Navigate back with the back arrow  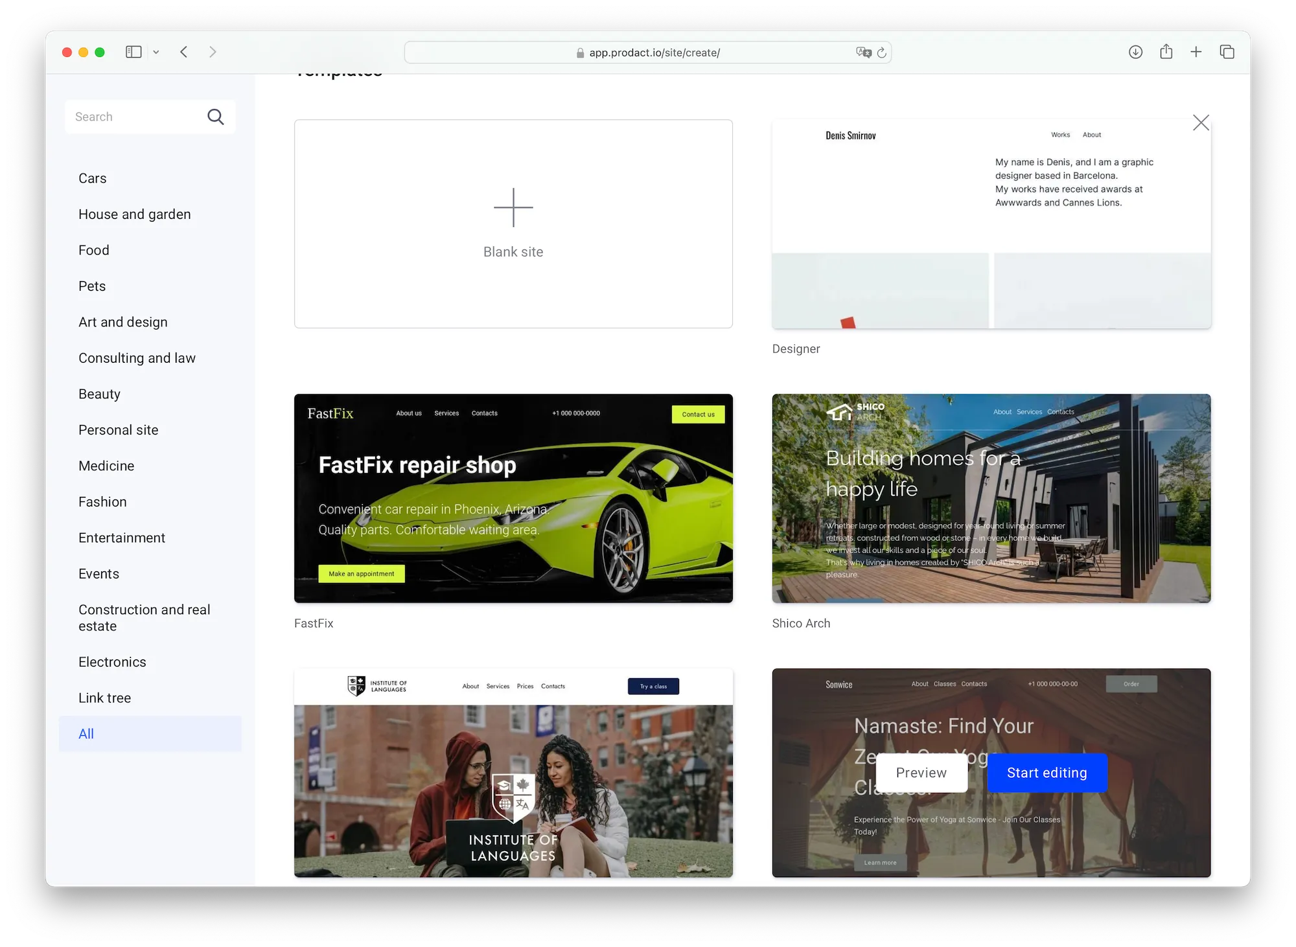[x=184, y=52]
